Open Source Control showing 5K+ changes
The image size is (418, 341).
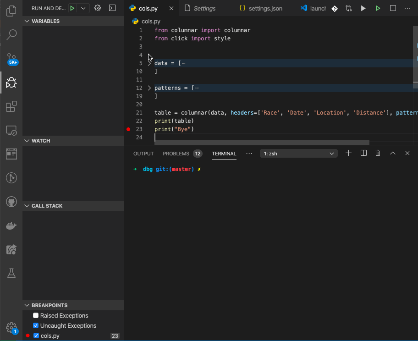tap(11, 59)
